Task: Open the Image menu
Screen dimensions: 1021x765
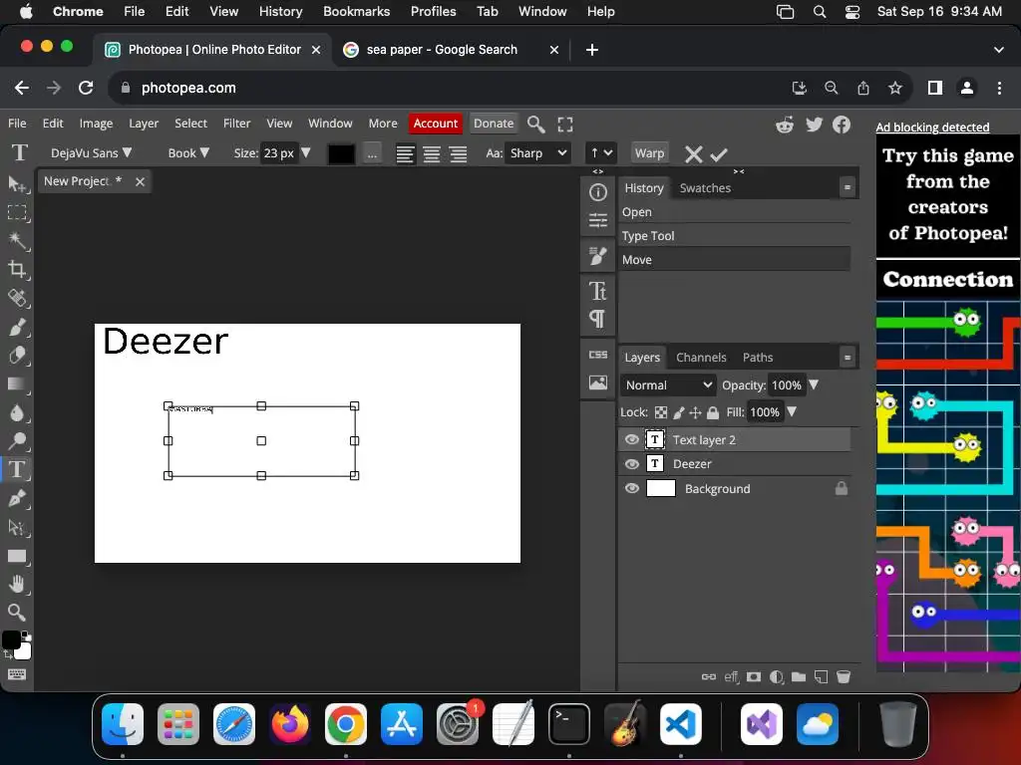Action: 96,123
